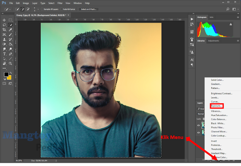Click the yellow background color swatch

click(x=10, y=78)
